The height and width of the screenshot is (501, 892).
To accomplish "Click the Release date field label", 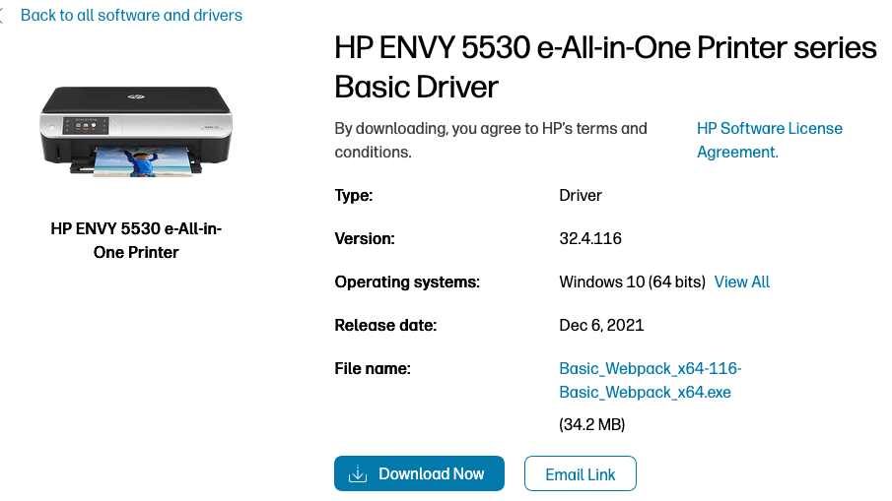I will click(x=385, y=326).
